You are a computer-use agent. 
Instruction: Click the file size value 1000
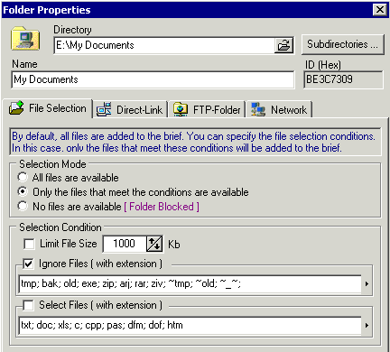tap(125, 244)
